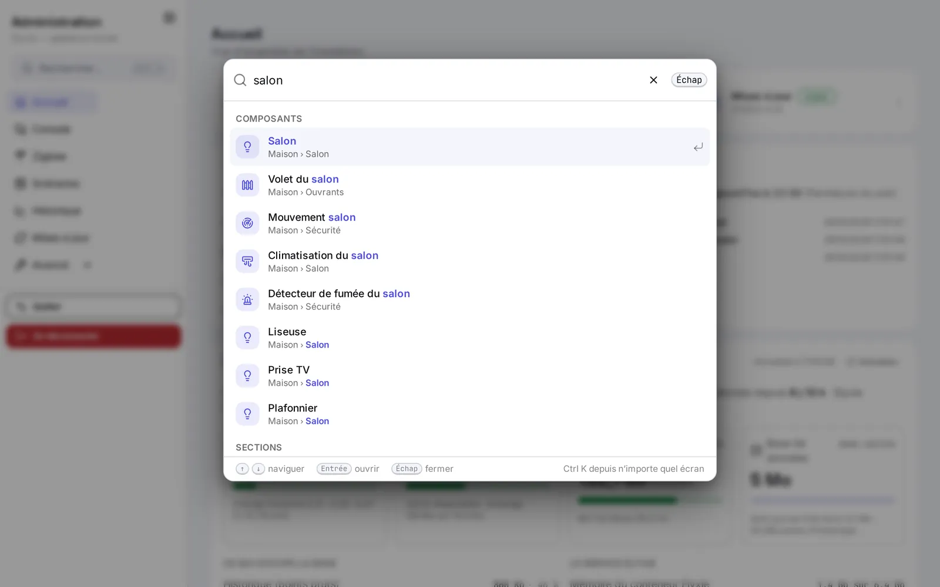The height and width of the screenshot is (587, 940).
Task: Click the up arrow navigate key hint
Action: [x=242, y=468]
